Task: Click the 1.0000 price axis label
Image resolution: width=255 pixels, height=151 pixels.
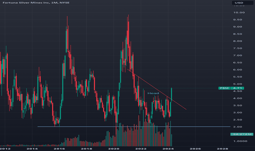Action: (x=240, y=141)
